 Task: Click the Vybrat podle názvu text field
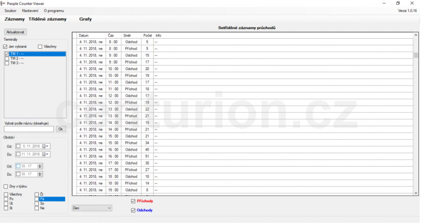[29, 129]
